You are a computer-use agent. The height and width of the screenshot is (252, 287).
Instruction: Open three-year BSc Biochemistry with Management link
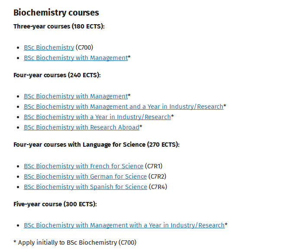tap(76, 58)
